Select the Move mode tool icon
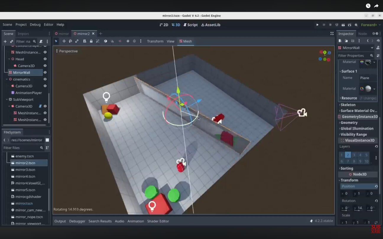 click(64, 41)
